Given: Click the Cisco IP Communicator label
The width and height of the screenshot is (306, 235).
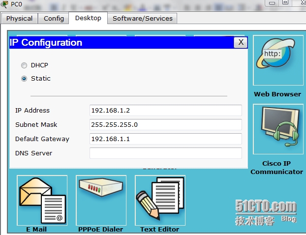Looking at the screenshot, I should coord(276,168).
